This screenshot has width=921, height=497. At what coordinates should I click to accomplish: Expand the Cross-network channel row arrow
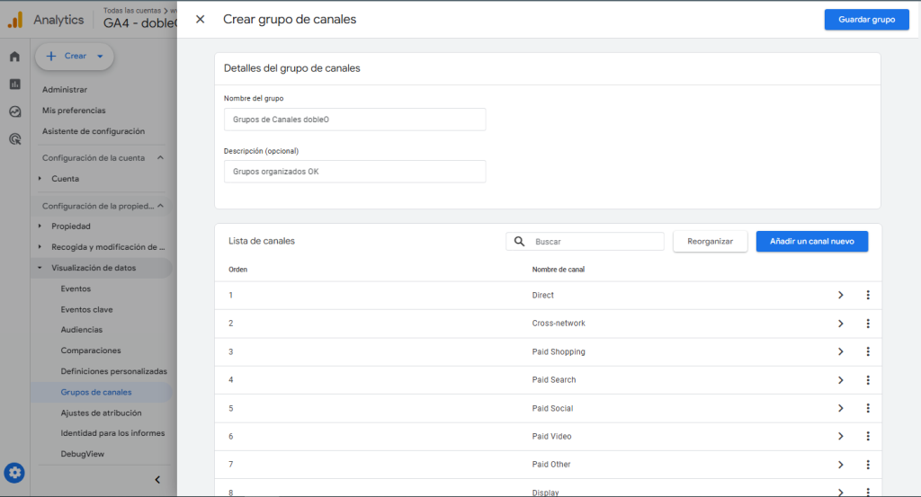click(x=840, y=324)
